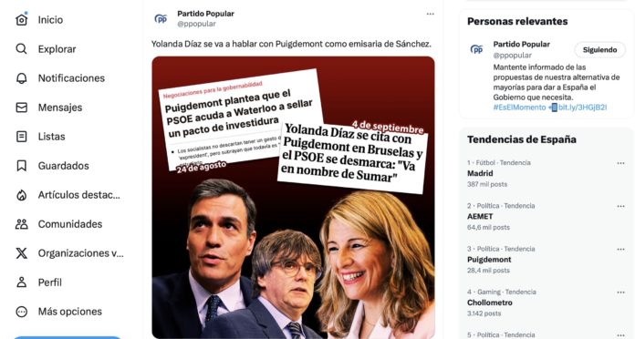Open the options for the Puigdemont trend
635x339 pixels.
pyautogui.click(x=620, y=249)
